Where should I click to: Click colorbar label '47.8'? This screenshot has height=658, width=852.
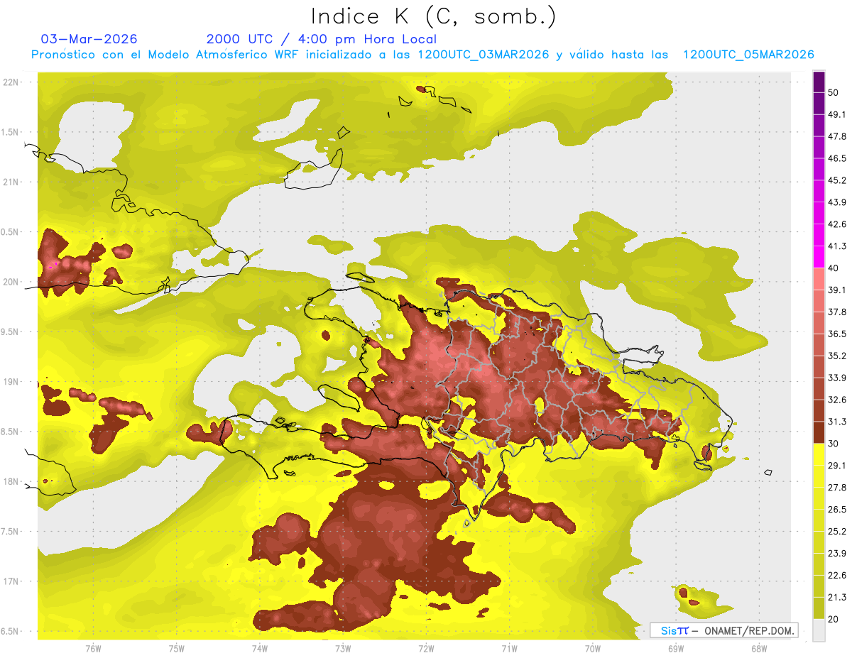tap(837, 136)
